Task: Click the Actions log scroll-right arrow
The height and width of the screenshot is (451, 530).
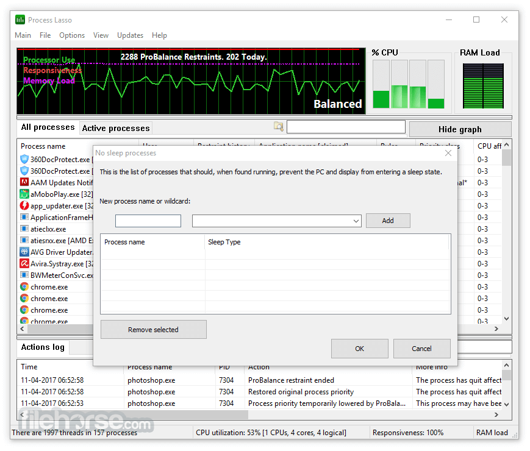Action: [496, 414]
